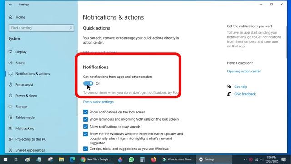This screenshot has height=164, width=291.
Task: Click the Settings window scrollbar
Action: (286, 43)
